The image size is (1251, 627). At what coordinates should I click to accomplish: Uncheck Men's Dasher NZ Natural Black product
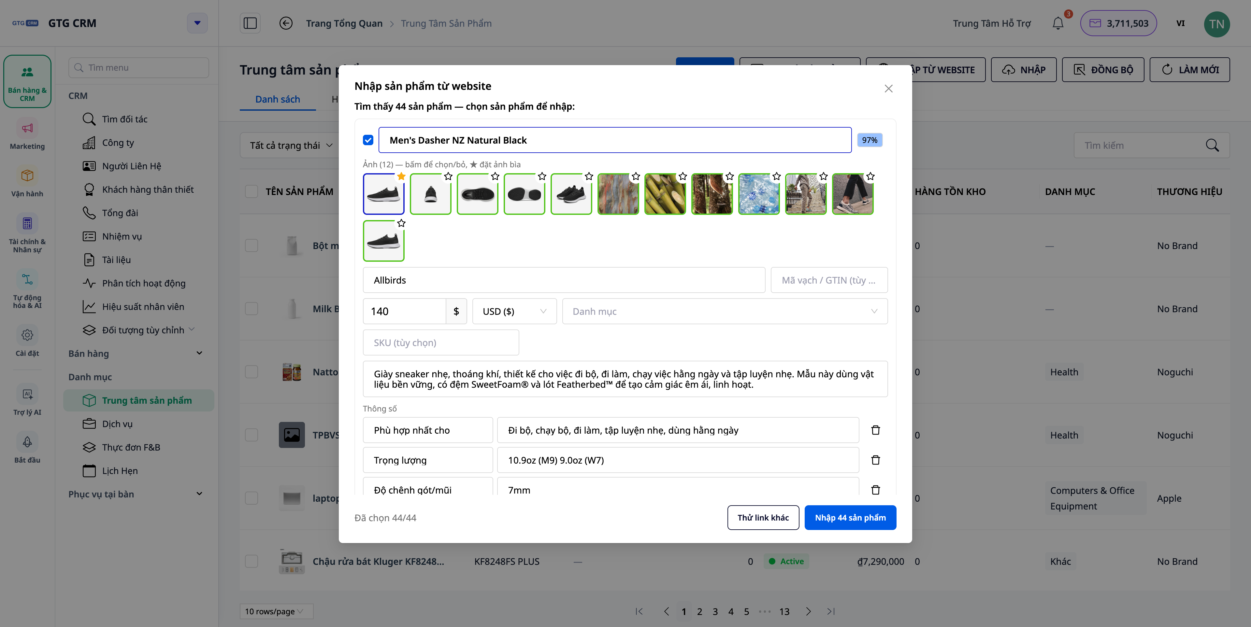pos(368,140)
